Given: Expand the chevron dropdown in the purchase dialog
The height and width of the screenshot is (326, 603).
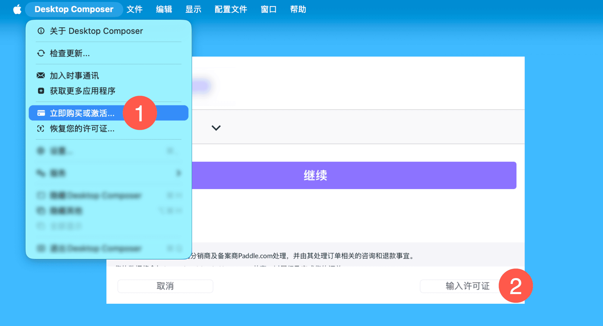Looking at the screenshot, I should click(x=216, y=128).
